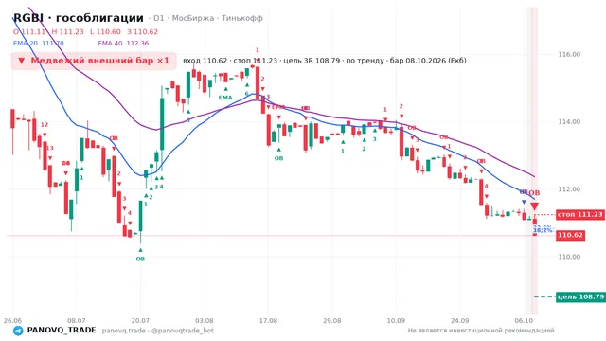Click the 114.00 price axis label

[x=569, y=122]
